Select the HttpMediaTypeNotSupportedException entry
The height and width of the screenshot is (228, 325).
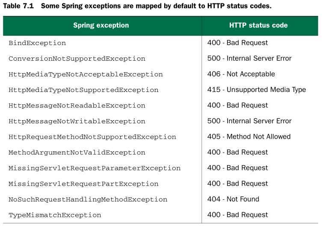(x=83, y=90)
